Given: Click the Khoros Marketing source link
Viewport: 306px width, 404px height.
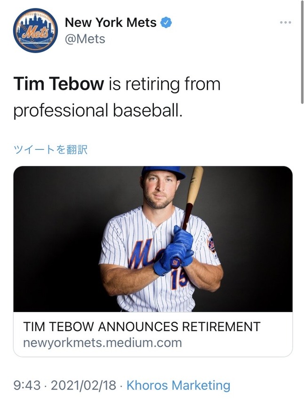Looking at the screenshot, I should [178, 386].
